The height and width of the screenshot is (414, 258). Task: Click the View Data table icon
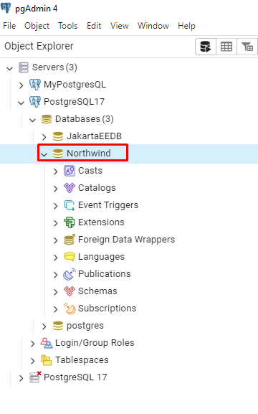226,47
